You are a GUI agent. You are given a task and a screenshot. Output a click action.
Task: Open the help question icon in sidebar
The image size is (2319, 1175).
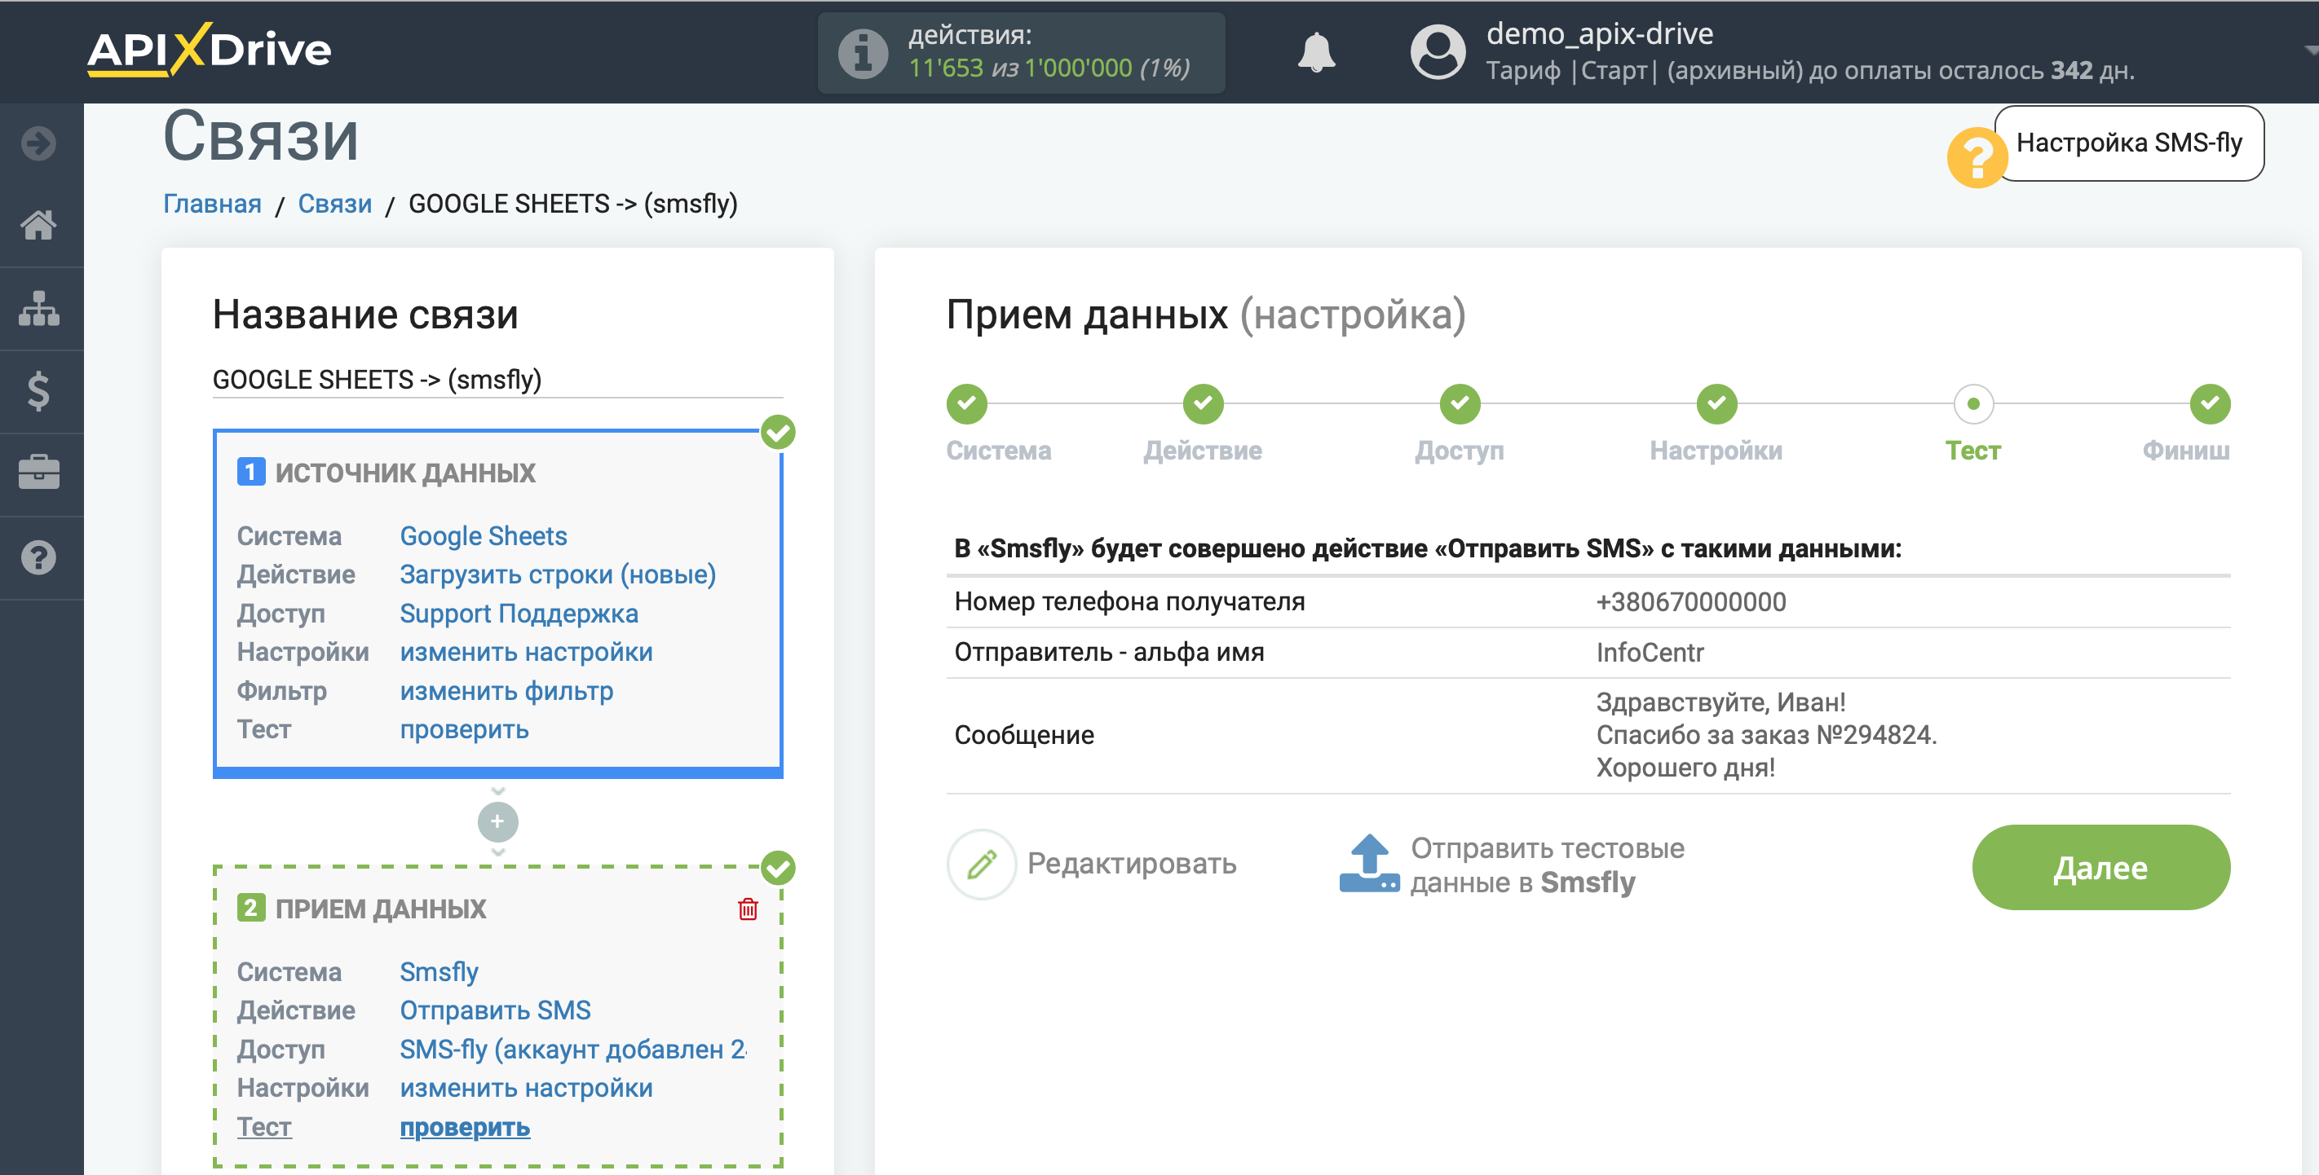tap(38, 558)
